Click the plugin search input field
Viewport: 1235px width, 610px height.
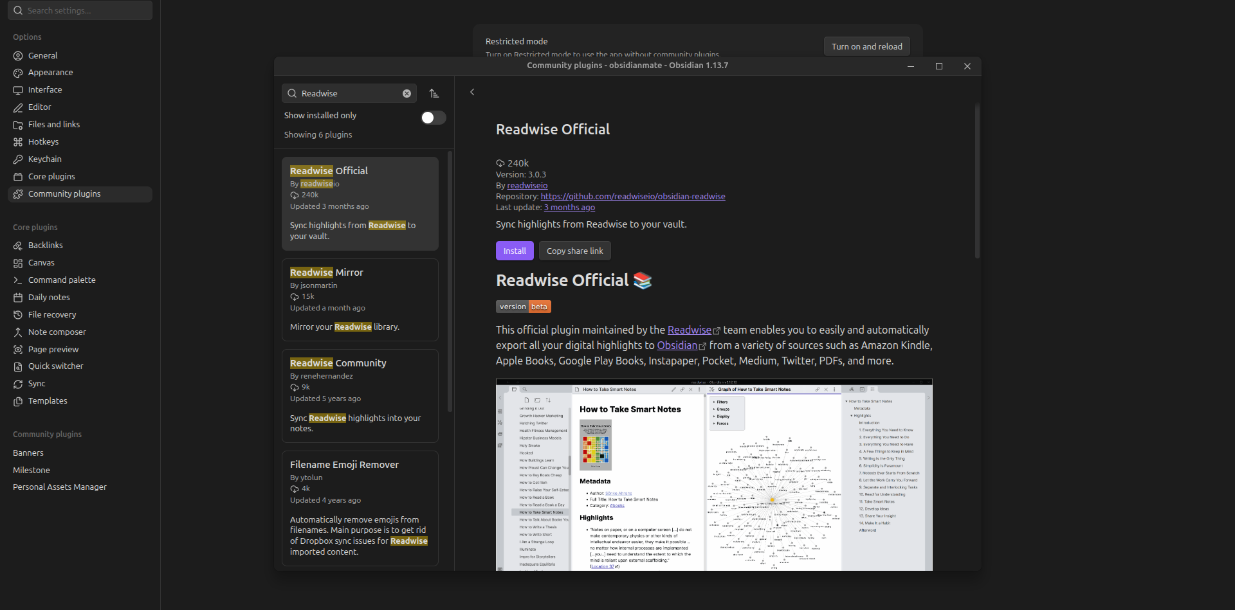coord(349,94)
